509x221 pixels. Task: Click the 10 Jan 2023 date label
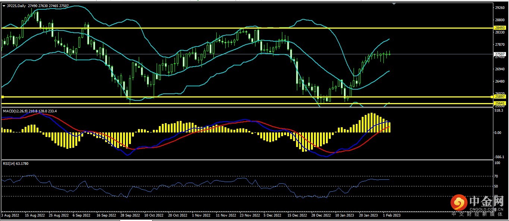pyautogui.click(x=345, y=215)
